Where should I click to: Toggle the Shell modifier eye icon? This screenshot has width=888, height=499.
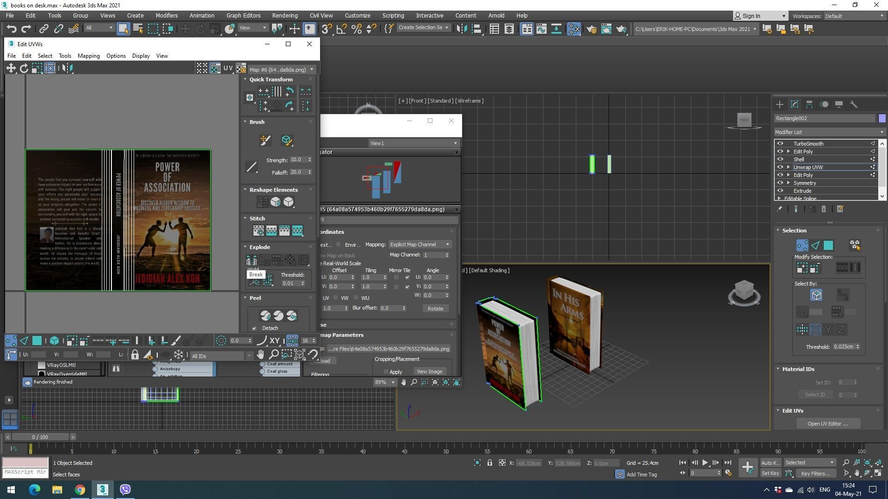click(780, 159)
